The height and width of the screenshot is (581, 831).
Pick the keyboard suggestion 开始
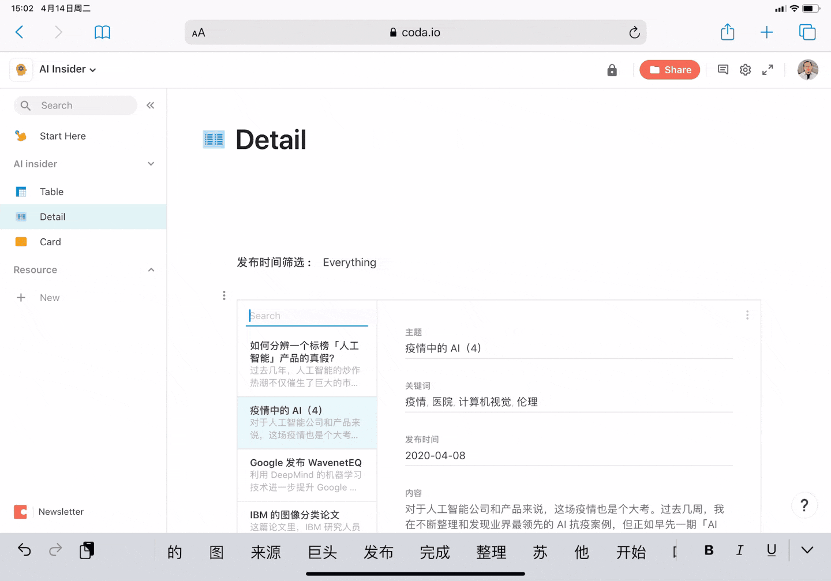[x=631, y=552]
